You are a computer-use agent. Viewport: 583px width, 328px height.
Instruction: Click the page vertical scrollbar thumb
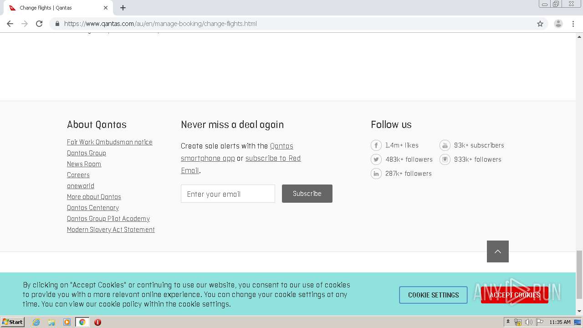579,274
